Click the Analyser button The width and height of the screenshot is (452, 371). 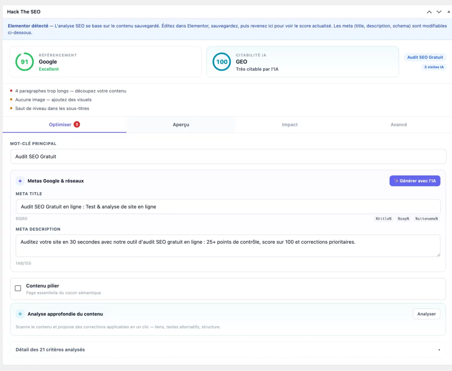(x=426, y=314)
